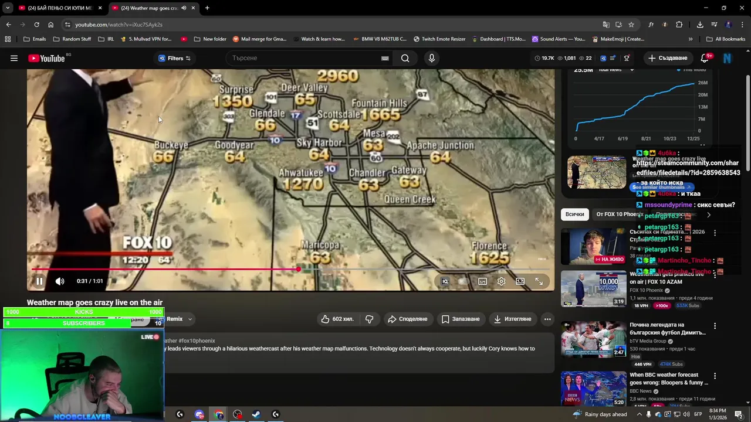The image size is (751, 422).
Task: Go to the YouTube home logo
Action: [46, 58]
